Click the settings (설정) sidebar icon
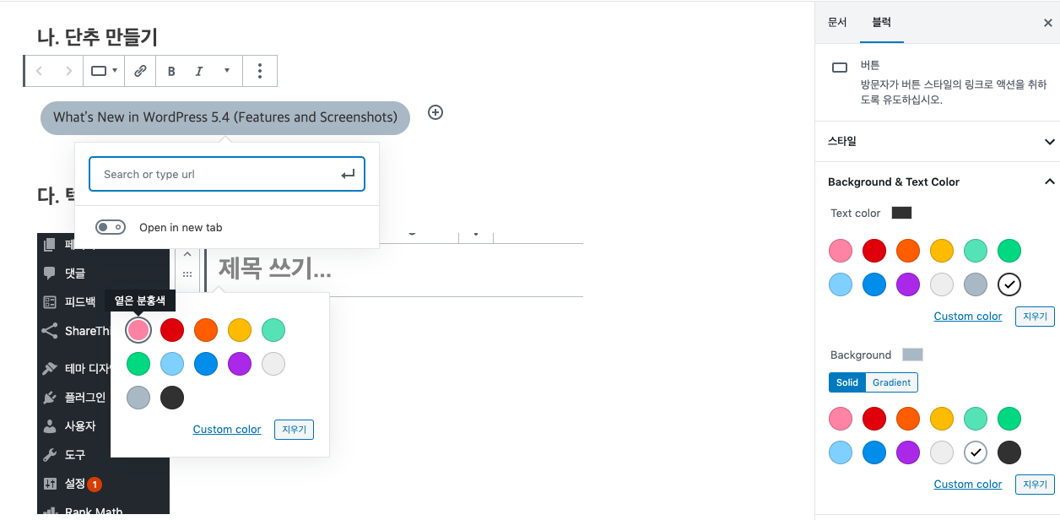Viewport: 1060px width, 520px height. (x=50, y=484)
